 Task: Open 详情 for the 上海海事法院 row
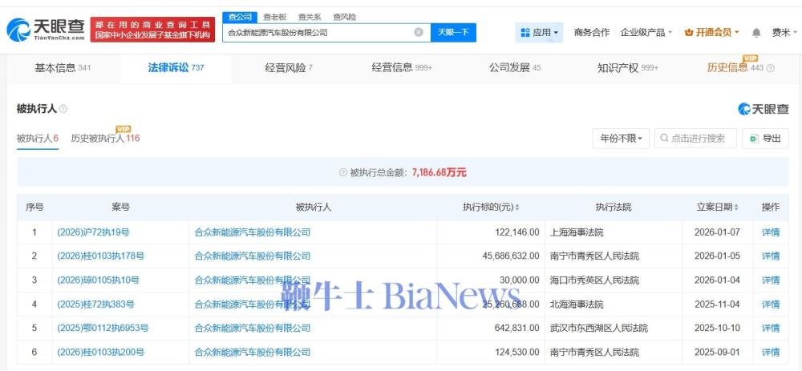click(770, 232)
